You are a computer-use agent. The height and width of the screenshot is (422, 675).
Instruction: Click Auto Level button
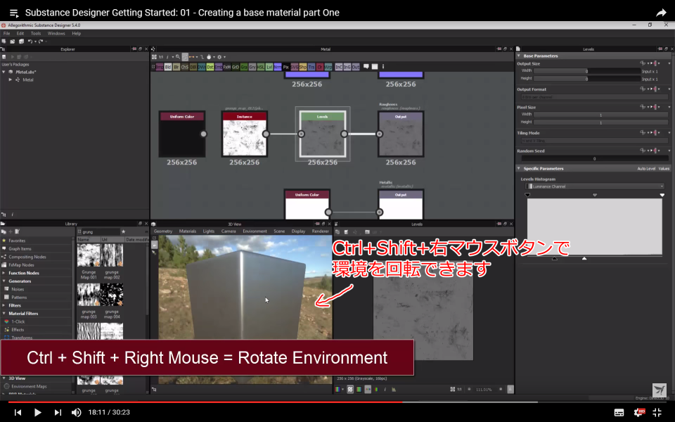pos(646,169)
